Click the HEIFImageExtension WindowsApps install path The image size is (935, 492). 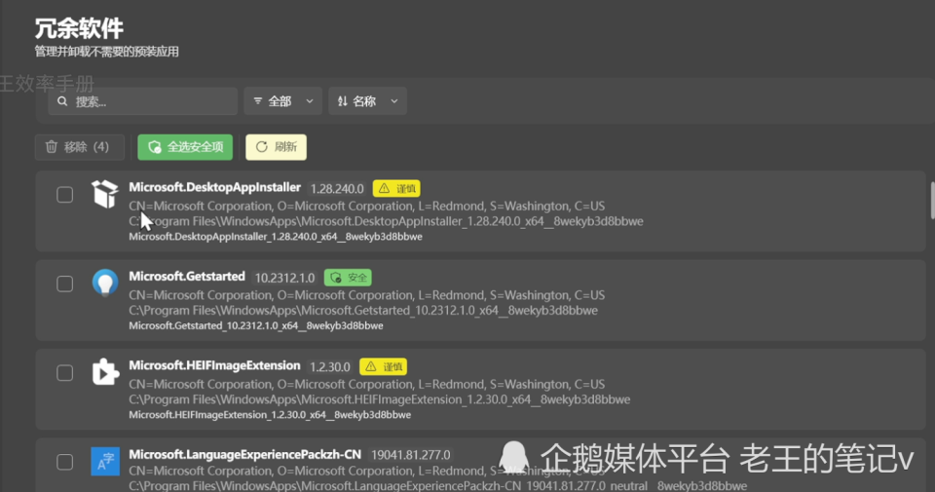click(379, 399)
